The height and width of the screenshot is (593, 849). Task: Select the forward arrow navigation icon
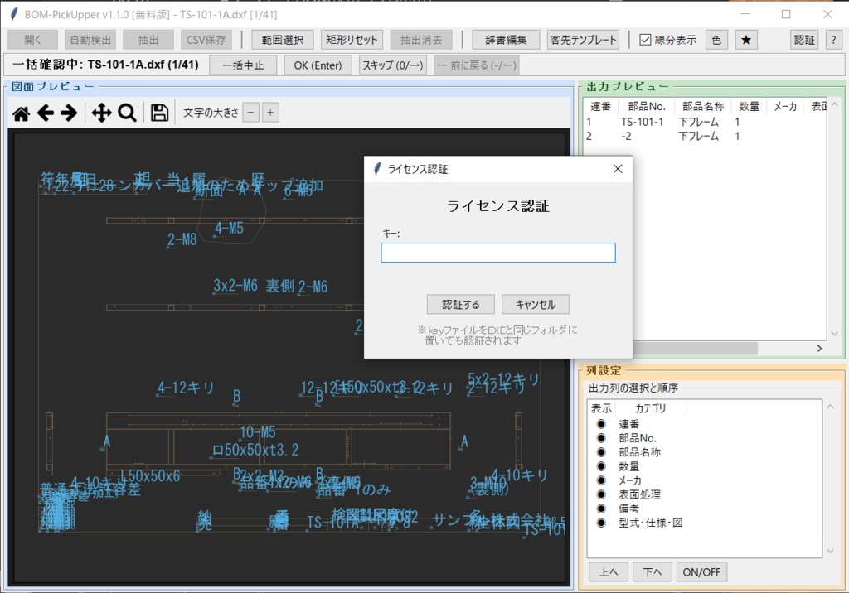pos(67,113)
